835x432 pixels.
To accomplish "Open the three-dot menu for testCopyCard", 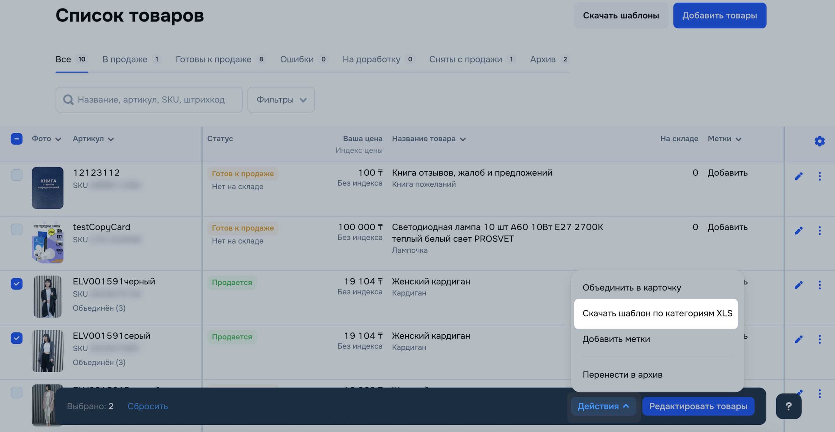I will (820, 231).
